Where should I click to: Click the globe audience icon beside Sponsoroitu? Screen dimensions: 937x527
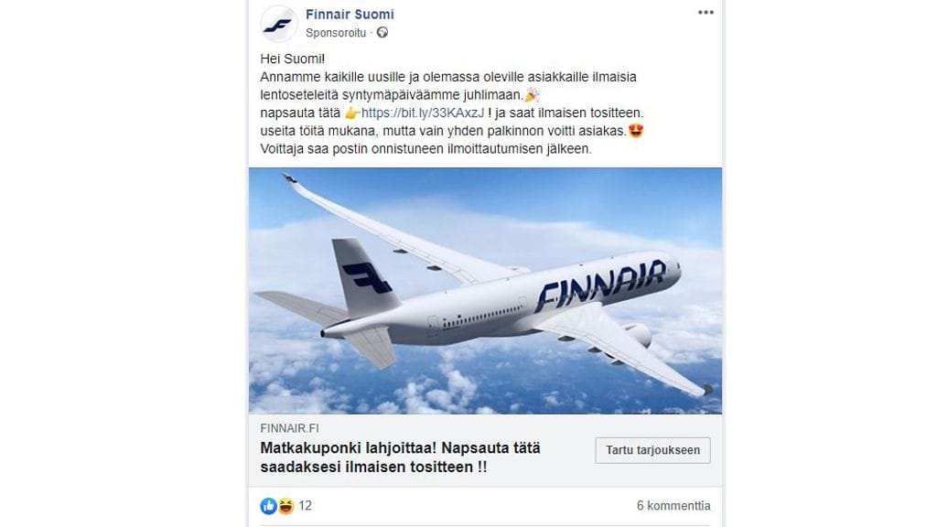[382, 32]
